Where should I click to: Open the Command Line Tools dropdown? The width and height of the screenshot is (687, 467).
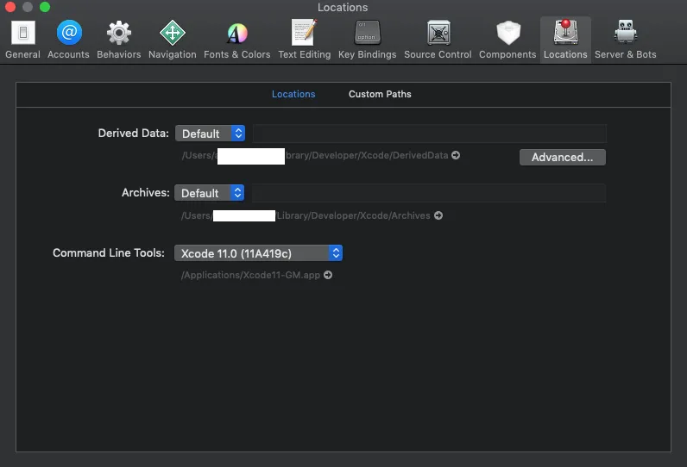(258, 253)
